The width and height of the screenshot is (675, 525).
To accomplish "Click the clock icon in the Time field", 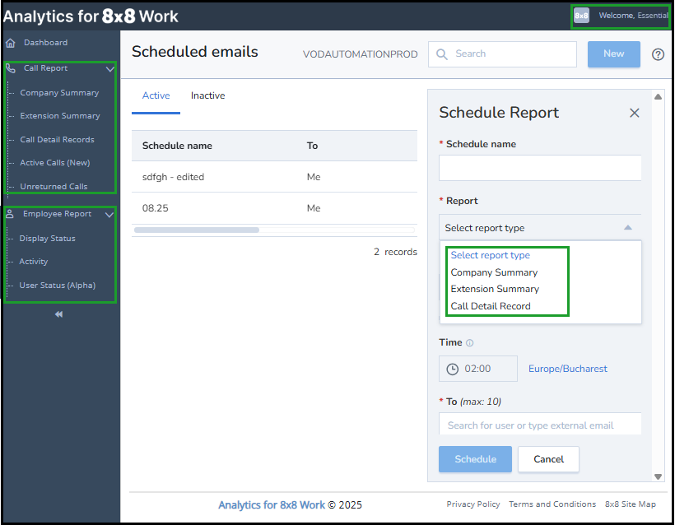I will [x=451, y=369].
